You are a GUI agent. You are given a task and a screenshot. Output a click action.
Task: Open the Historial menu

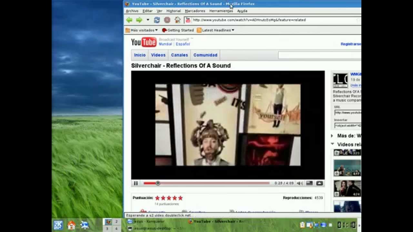tap(174, 11)
